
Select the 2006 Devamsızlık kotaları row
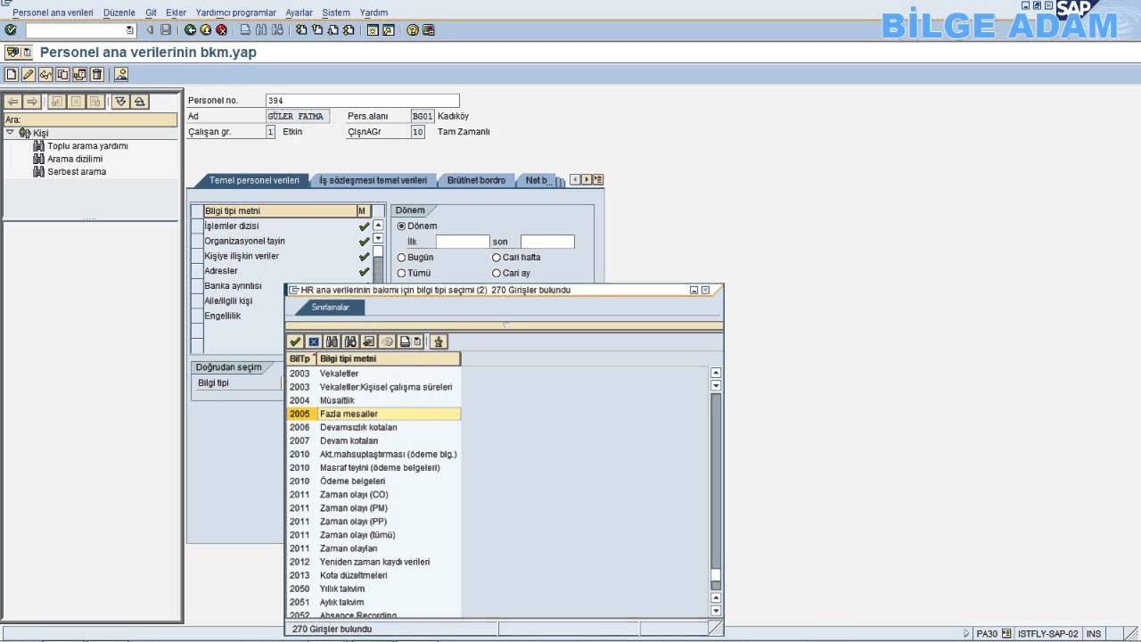tap(373, 427)
